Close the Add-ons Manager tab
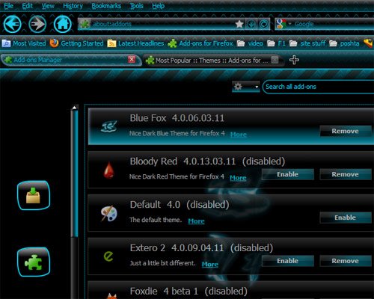Viewport: 374px width, 299px height. (x=132, y=60)
